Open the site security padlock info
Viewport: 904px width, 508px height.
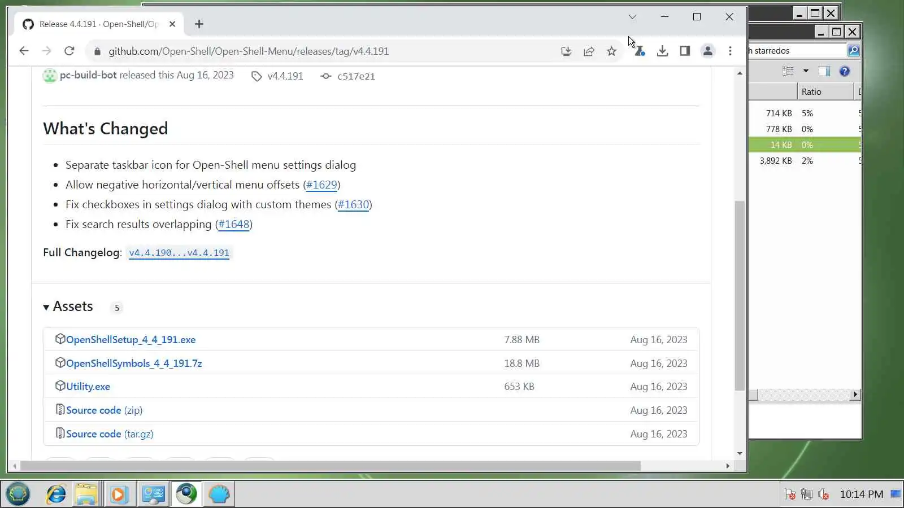[x=97, y=51]
